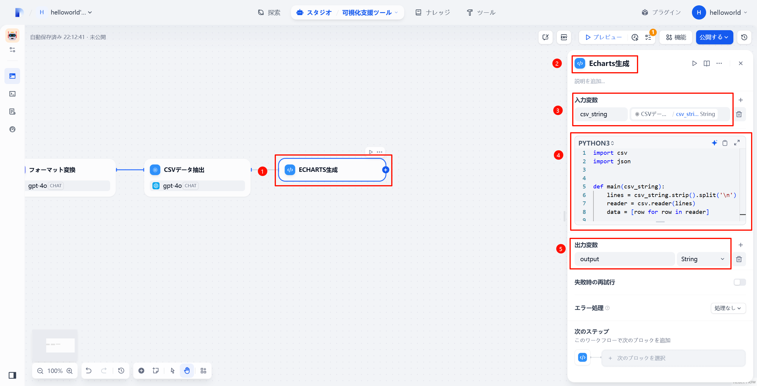Run the Echarts生成 node play icon
Viewport: 757px width, 386px height.
point(694,63)
